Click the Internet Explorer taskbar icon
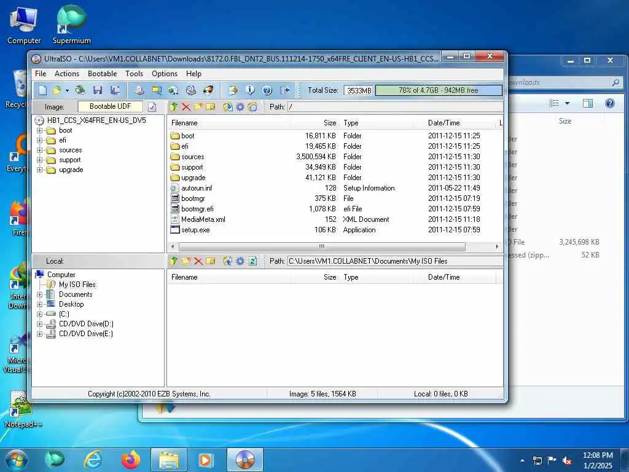The image size is (629, 472). 93,460
